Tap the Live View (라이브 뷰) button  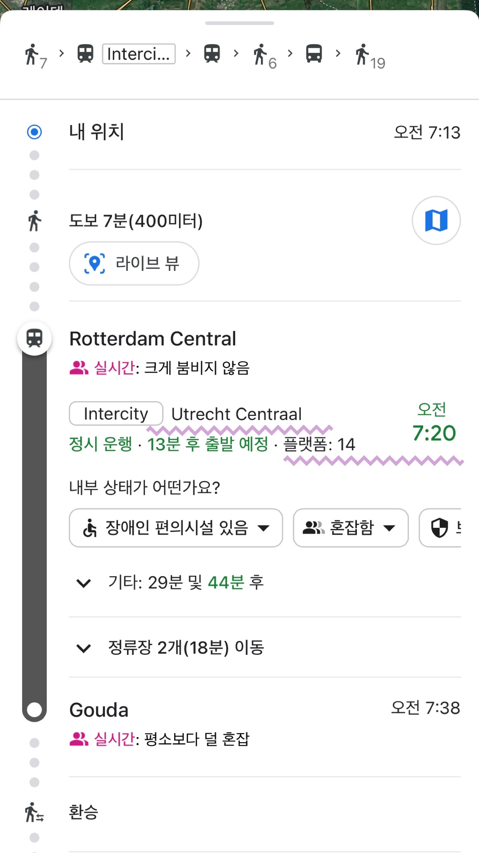coord(134,263)
